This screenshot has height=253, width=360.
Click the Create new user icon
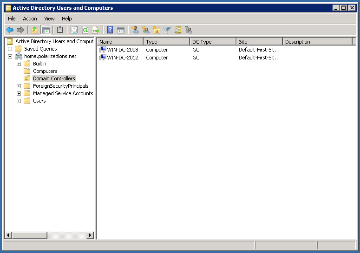(135, 30)
